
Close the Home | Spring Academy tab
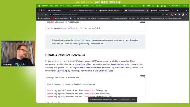[x=173, y=11]
